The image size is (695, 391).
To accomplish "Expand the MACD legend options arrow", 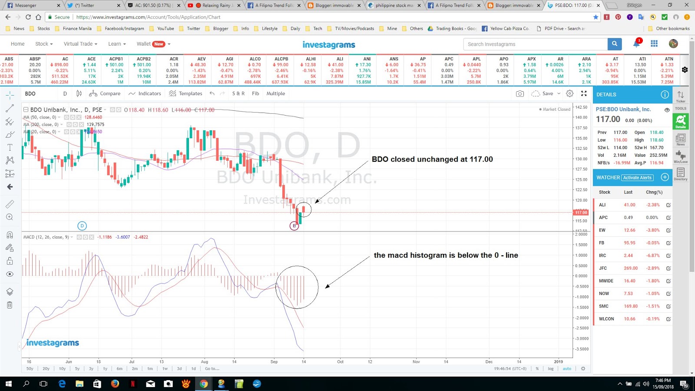I will (72, 237).
